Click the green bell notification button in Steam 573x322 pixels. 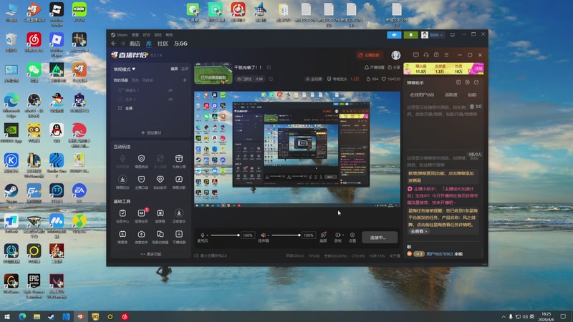click(x=410, y=34)
